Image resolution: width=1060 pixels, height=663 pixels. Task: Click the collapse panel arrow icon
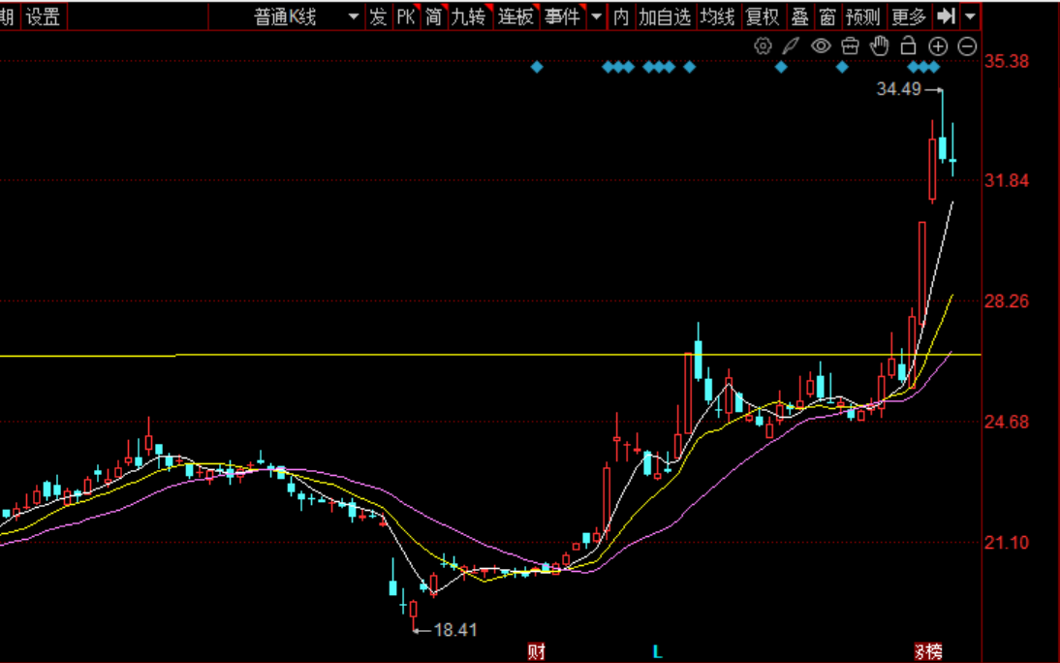pyautogui.click(x=947, y=16)
